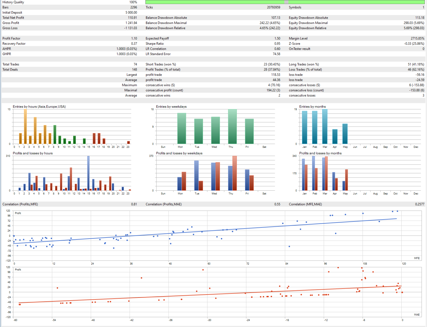The image size is (427, 327).
Task: Click the Profit Factor label
Action: pos(11,39)
